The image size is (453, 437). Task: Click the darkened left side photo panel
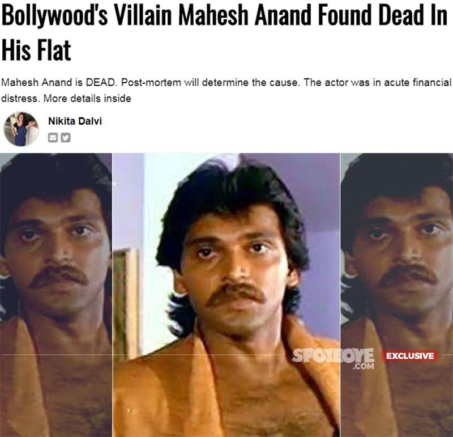(x=56, y=295)
